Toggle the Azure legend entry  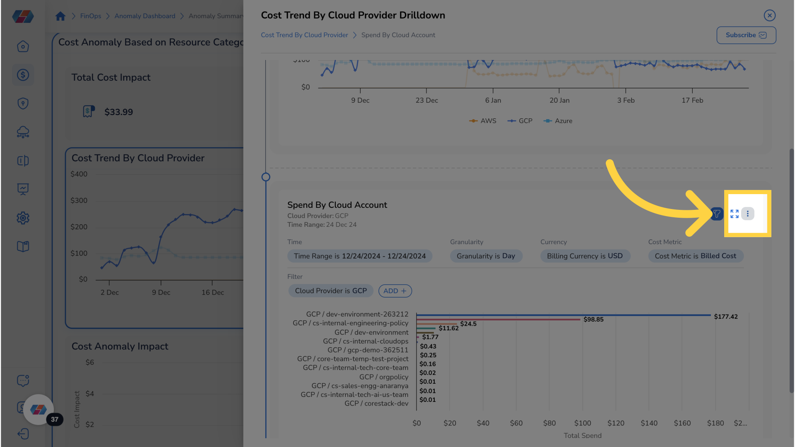pyautogui.click(x=558, y=120)
